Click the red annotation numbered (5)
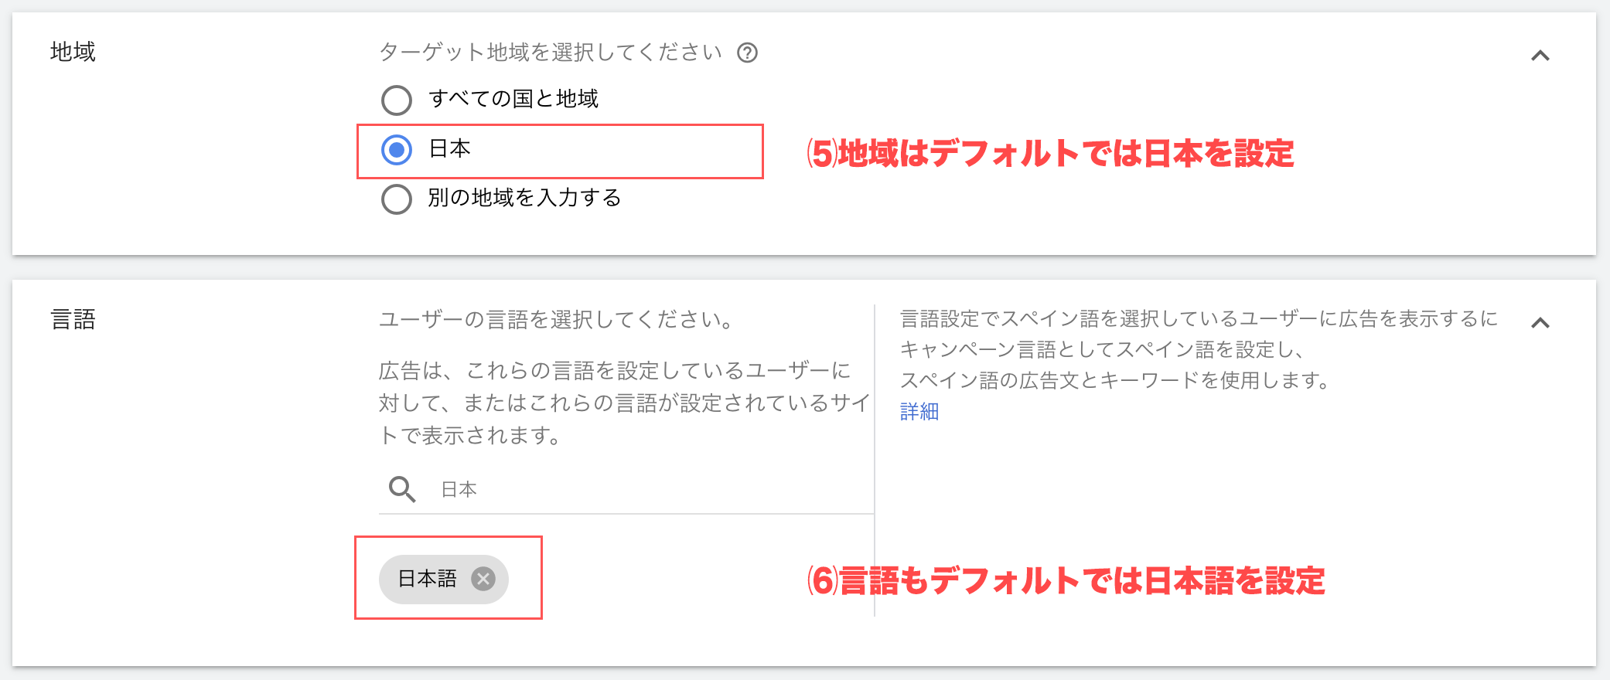 click(x=1049, y=153)
